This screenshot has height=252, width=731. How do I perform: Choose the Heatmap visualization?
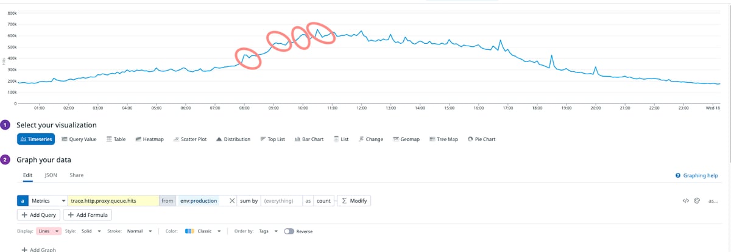click(149, 139)
